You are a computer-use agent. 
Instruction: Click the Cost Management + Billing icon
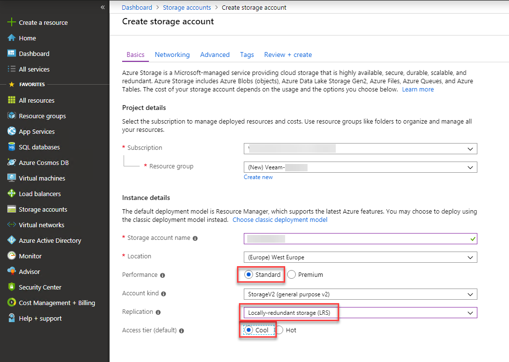11,303
